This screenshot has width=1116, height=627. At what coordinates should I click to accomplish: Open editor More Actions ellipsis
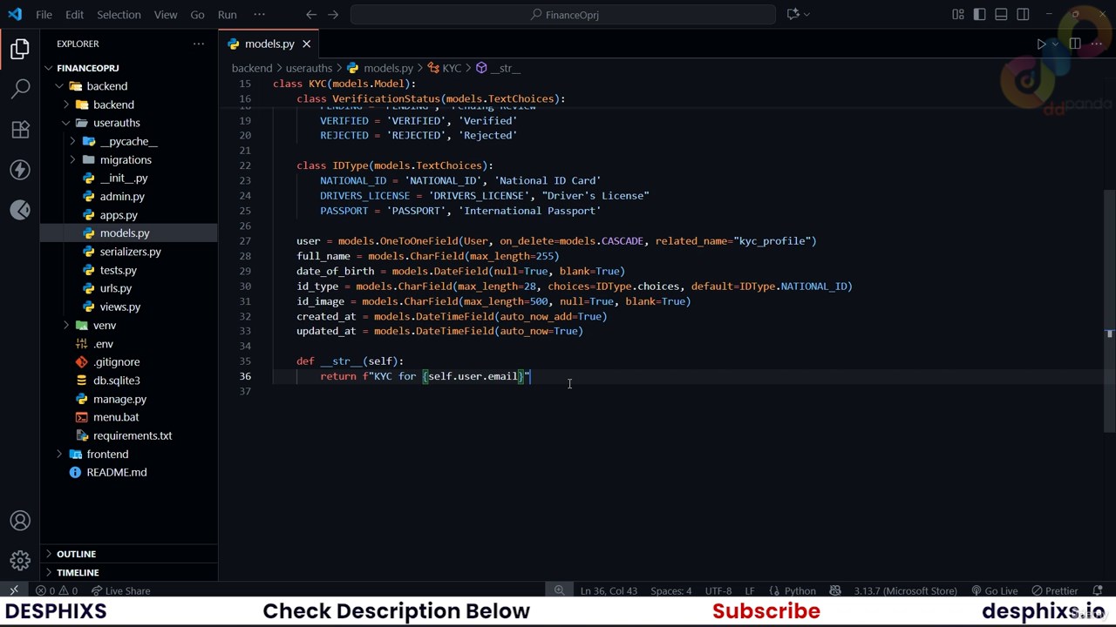click(x=1097, y=44)
